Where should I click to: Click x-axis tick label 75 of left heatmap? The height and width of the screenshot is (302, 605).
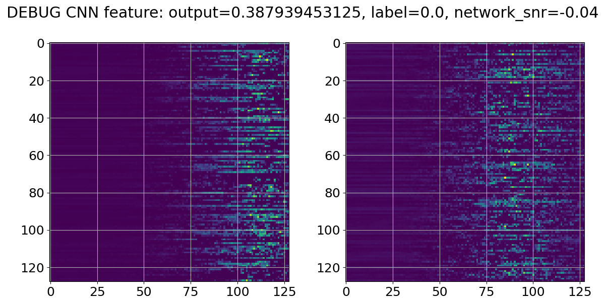click(x=191, y=291)
